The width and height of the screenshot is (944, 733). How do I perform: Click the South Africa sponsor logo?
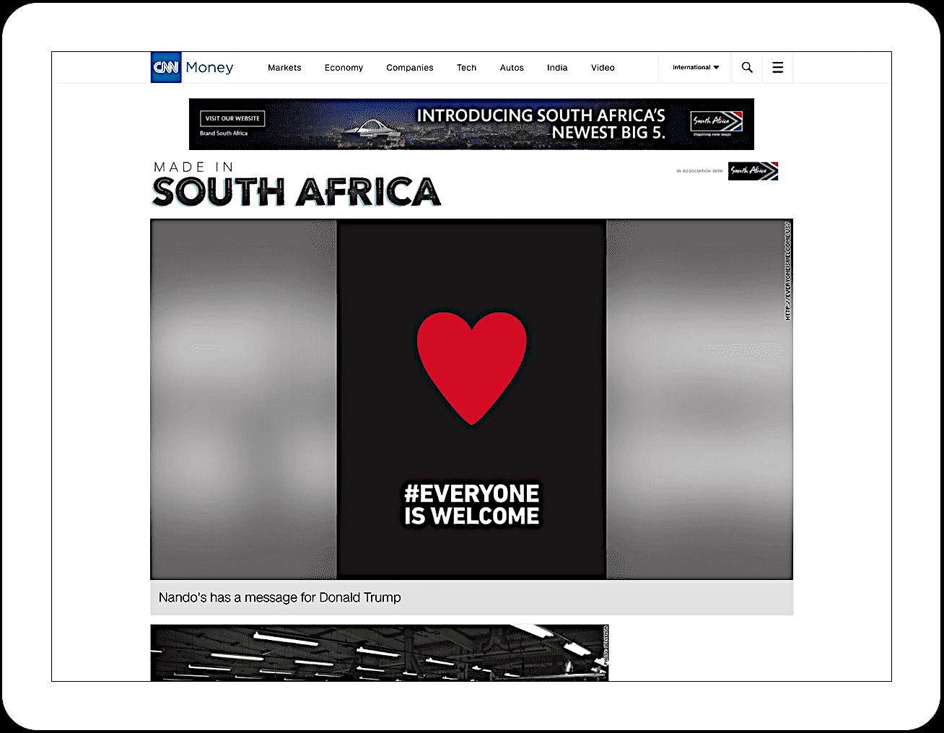[753, 171]
